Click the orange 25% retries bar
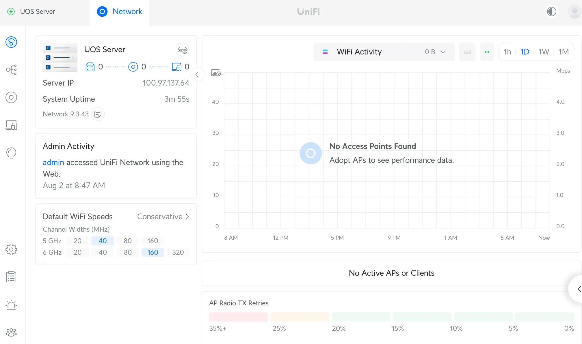This screenshot has width=582, height=344. 300,317
